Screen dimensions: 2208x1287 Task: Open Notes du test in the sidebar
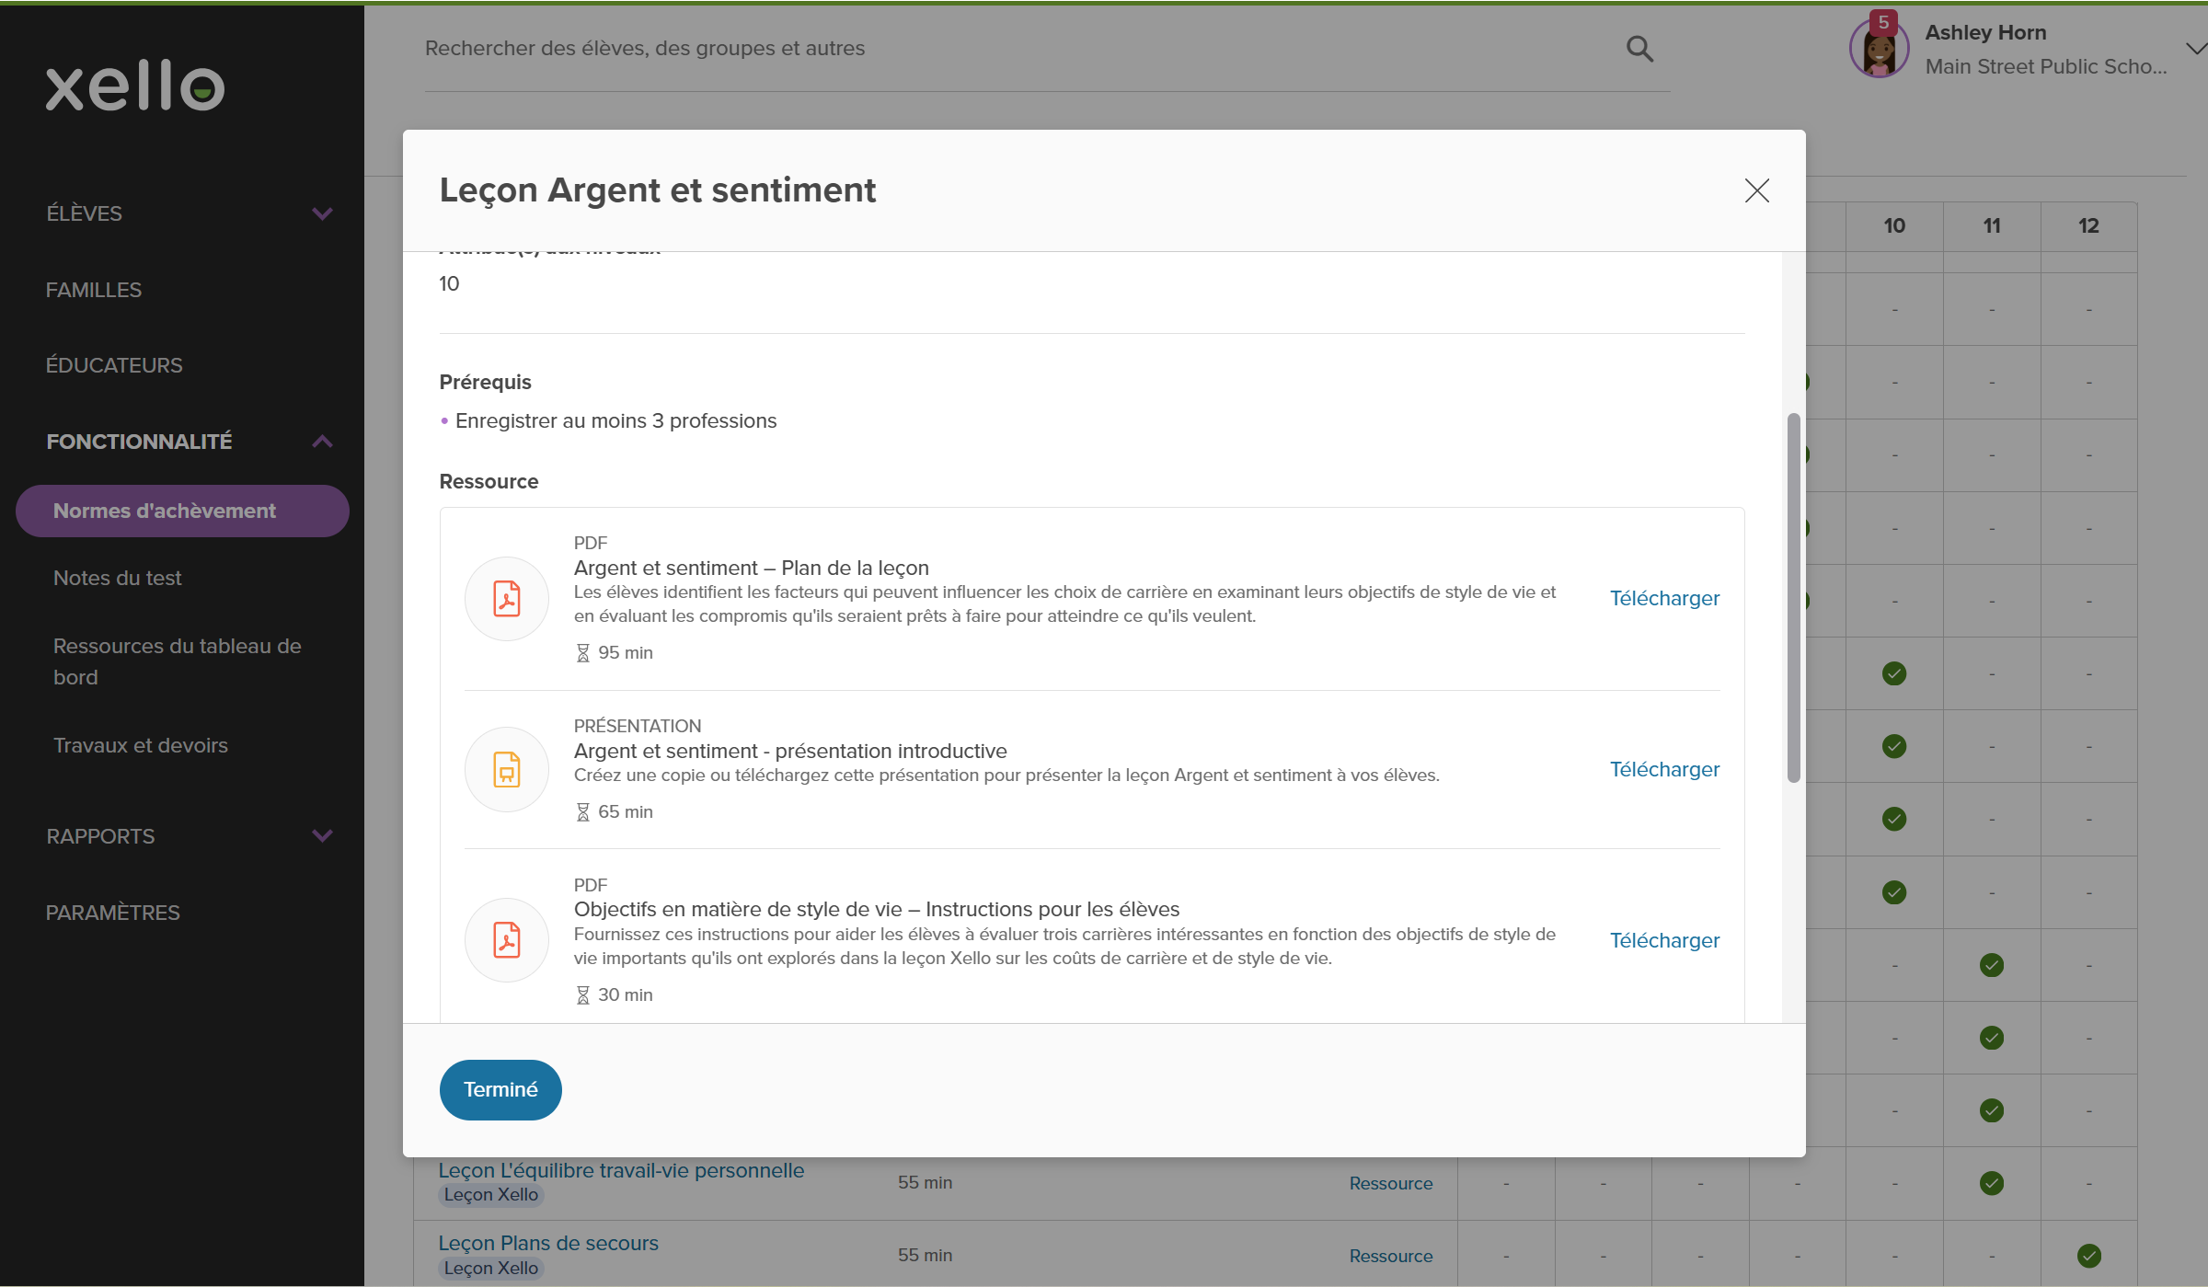coord(118,578)
